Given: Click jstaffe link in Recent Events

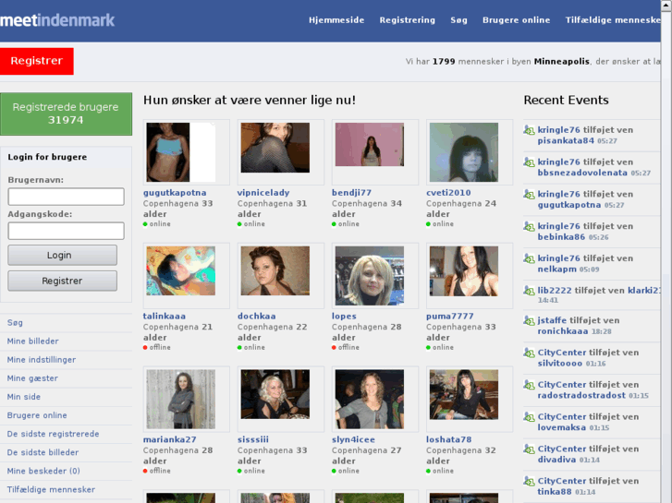Looking at the screenshot, I should pos(552,320).
